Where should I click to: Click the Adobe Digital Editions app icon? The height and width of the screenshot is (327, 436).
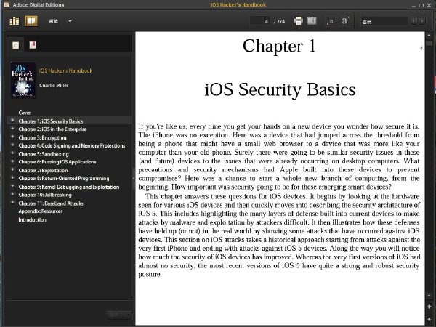[7, 4]
